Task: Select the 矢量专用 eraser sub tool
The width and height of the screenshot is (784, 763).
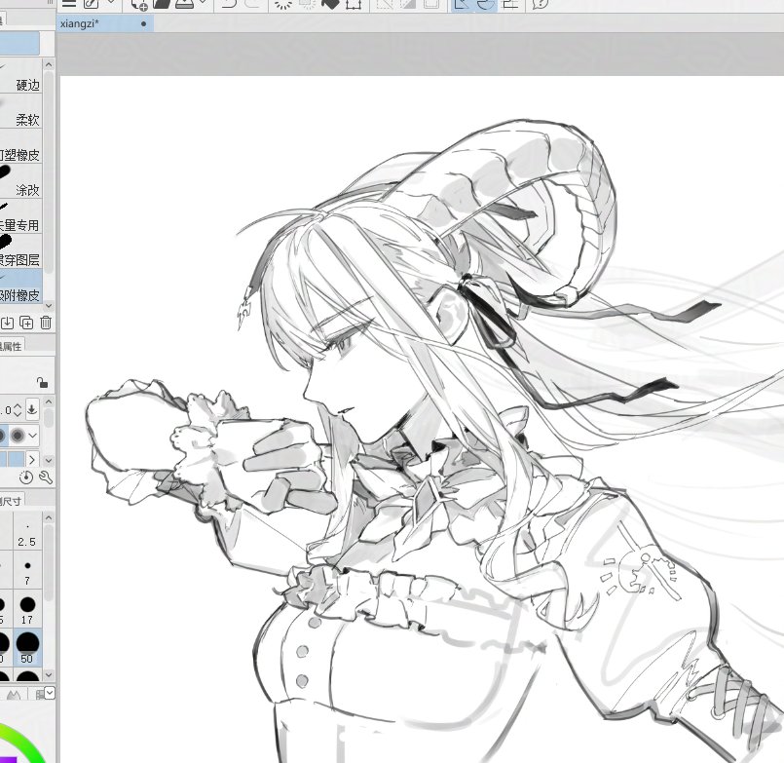Action: pyautogui.click(x=21, y=215)
